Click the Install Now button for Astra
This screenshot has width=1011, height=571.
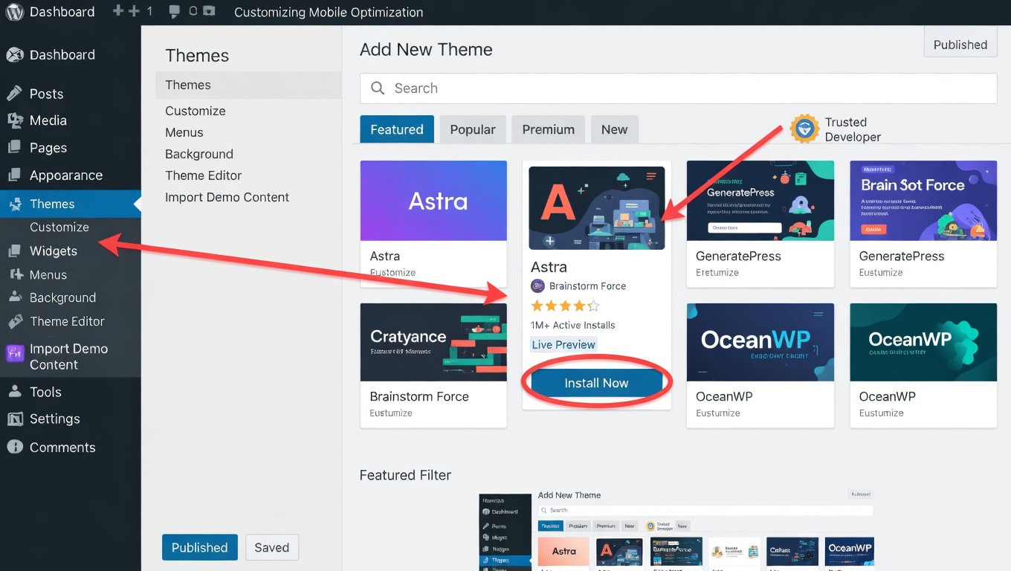pyautogui.click(x=596, y=383)
